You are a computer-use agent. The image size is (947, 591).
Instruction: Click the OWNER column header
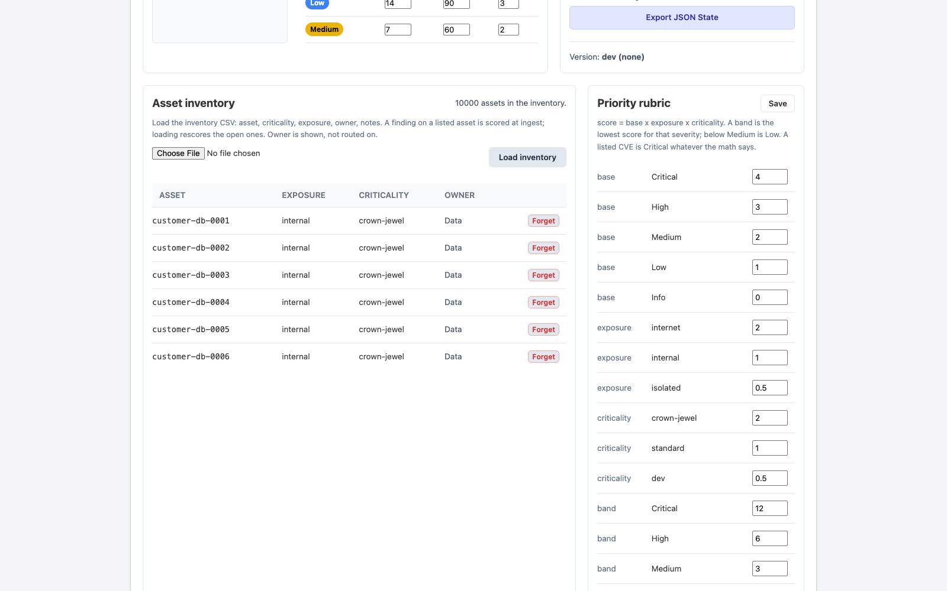click(x=459, y=195)
